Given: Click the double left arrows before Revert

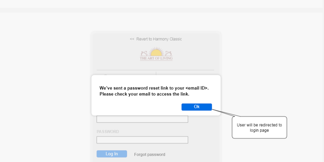Looking at the screenshot, I should pyautogui.click(x=132, y=39).
